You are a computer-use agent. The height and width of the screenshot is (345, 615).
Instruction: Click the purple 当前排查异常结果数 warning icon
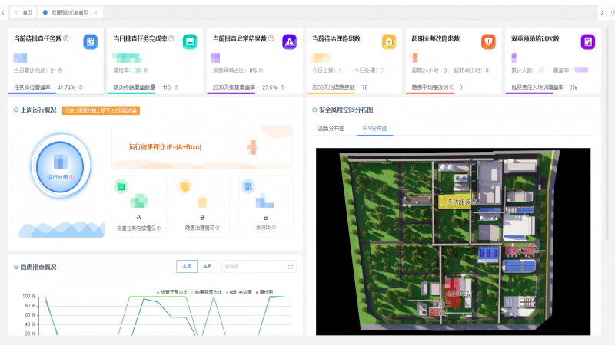pyautogui.click(x=289, y=42)
